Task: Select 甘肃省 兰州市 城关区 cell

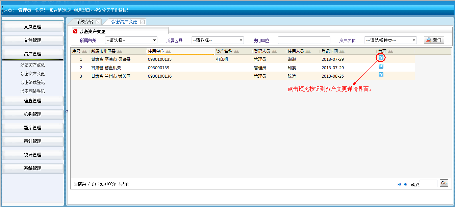Action: (111, 76)
